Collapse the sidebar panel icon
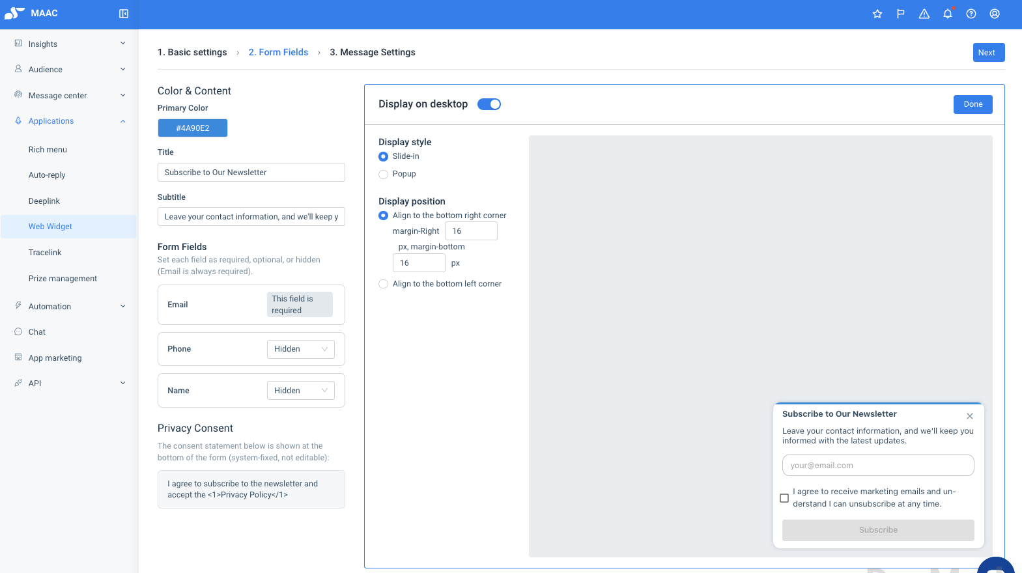Image resolution: width=1022 pixels, height=573 pixels. (124, 14)
